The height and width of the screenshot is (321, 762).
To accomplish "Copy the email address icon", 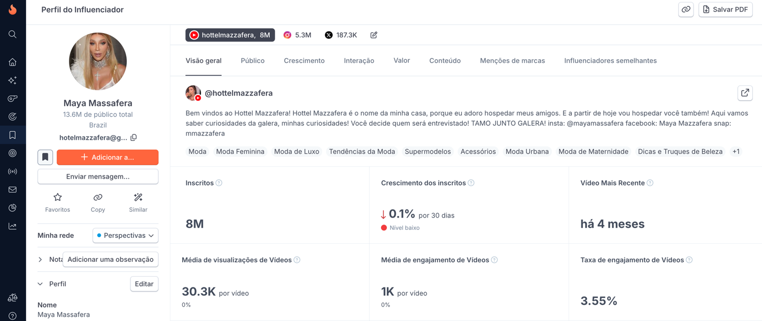I will click(134, 138).
